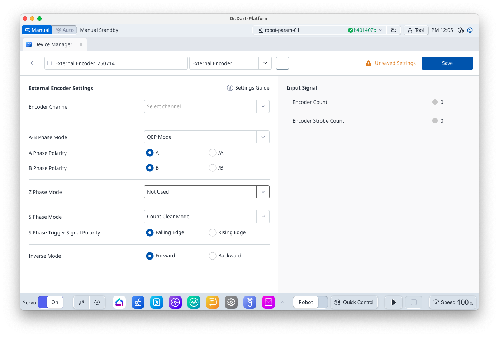Viewport: 499px width, 337px height.
Task: Open the home app icon in dock
Action: pyautogui.click(x=119, y=302)
